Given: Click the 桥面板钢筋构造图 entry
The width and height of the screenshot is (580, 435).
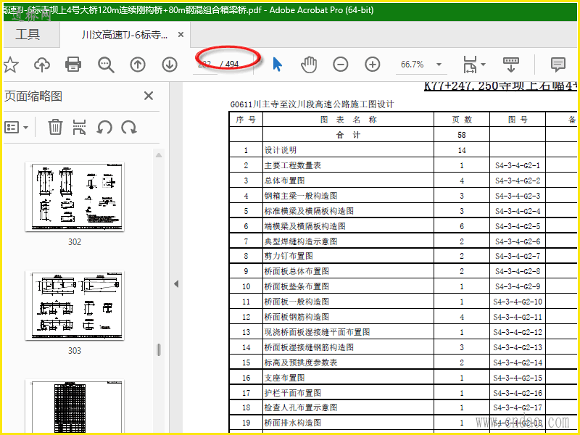Looking at the screenshot, I should 297,317.
